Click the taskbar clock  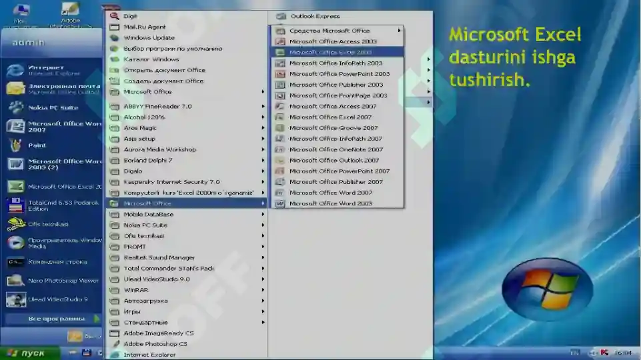[623, 353]
